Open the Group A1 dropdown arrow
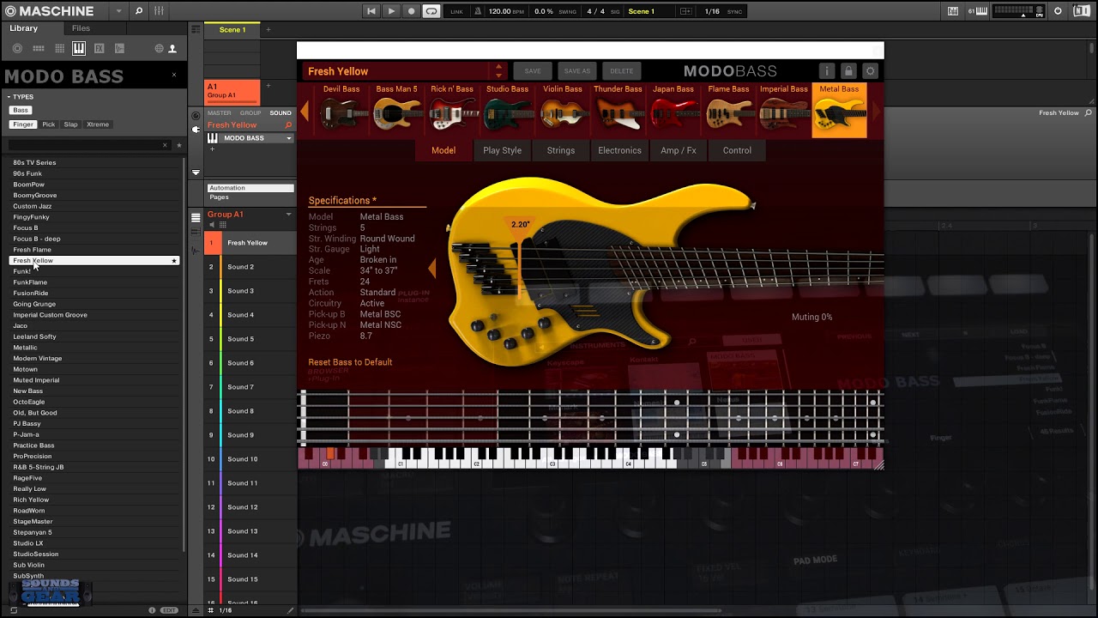The height and width of the screenshot is (618, 1098). (x=288, y=215)
